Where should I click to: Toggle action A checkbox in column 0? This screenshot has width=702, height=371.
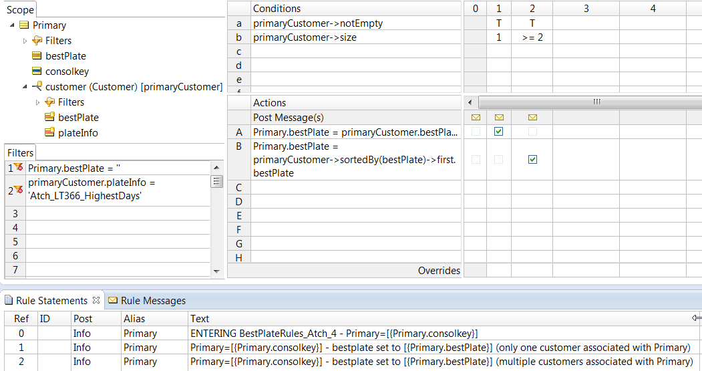click(x=476, y=131)
